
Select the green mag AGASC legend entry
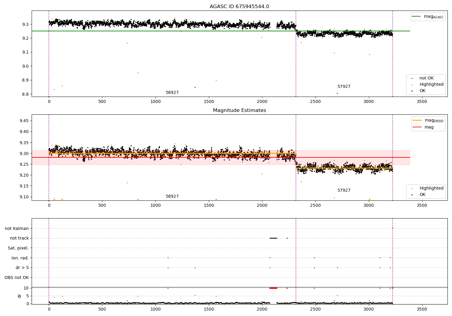point(428,17)
